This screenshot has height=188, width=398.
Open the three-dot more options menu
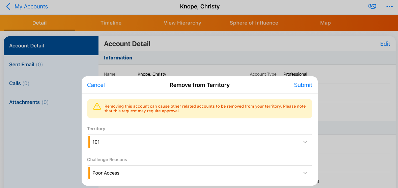(x=390, y=6)
